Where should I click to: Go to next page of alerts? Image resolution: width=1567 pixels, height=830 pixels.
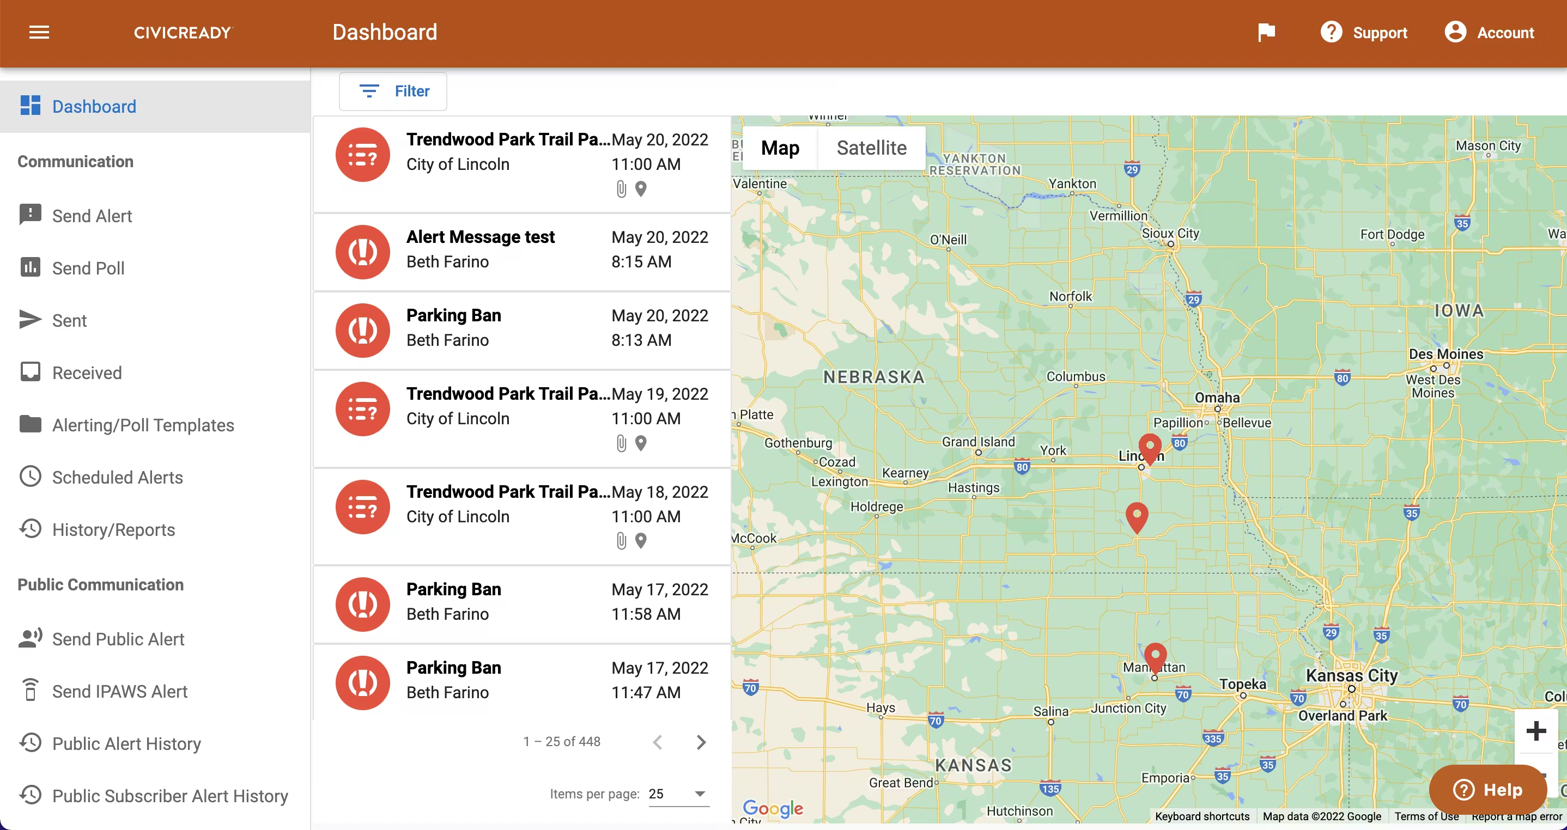701,742
